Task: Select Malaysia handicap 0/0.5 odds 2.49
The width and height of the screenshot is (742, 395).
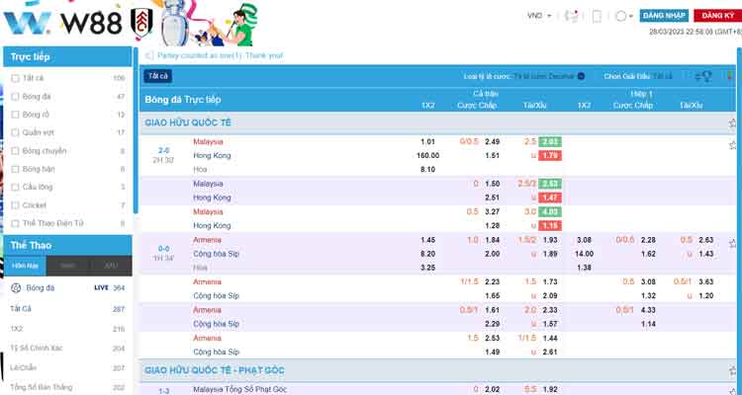Action: (492, 142)
